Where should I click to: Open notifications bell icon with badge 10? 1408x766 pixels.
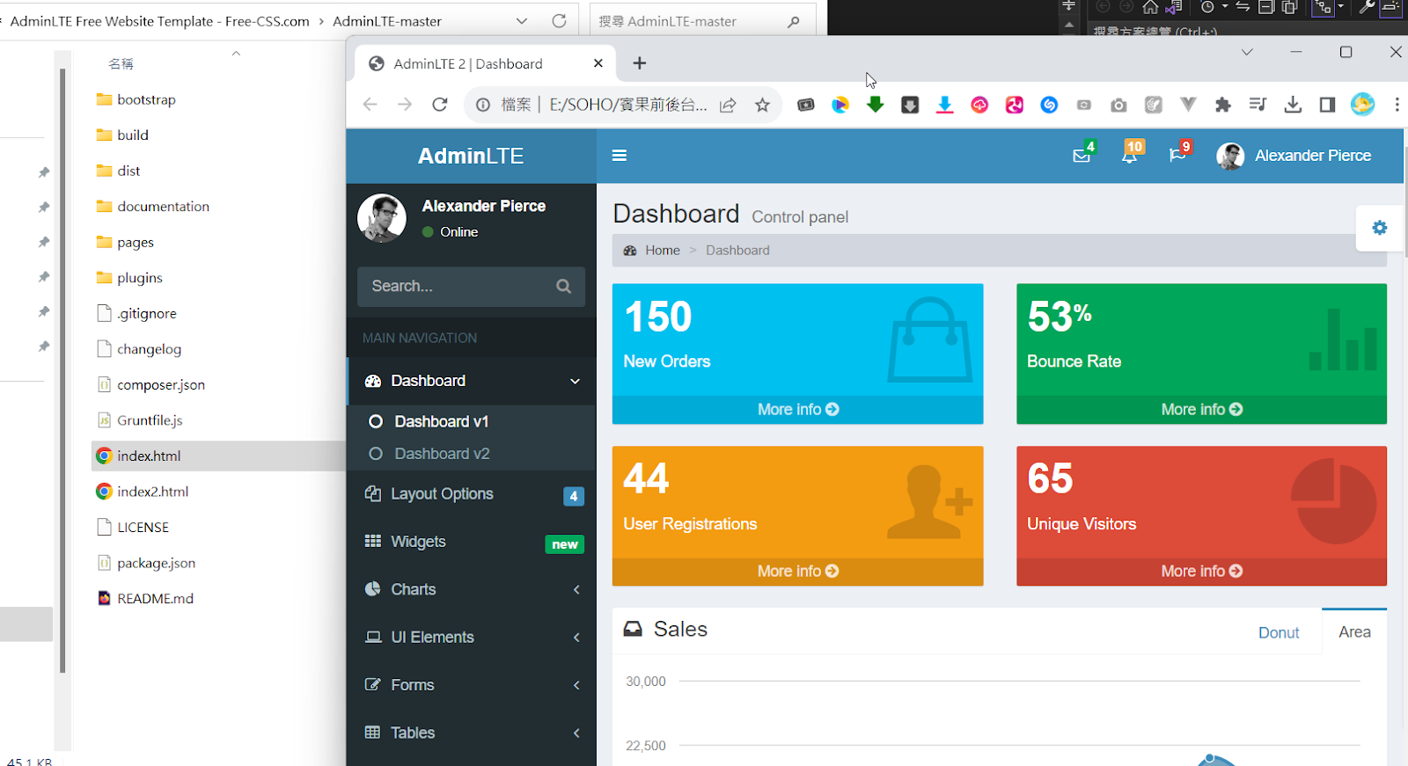pyautogui.click(x=1130, y=155)
